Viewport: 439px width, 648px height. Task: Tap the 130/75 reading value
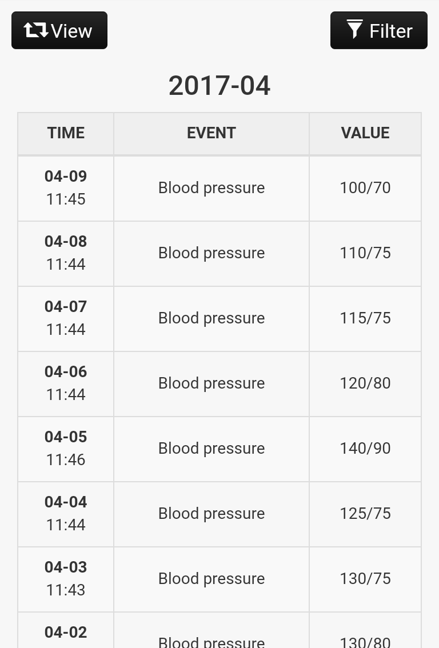[365, 579]
